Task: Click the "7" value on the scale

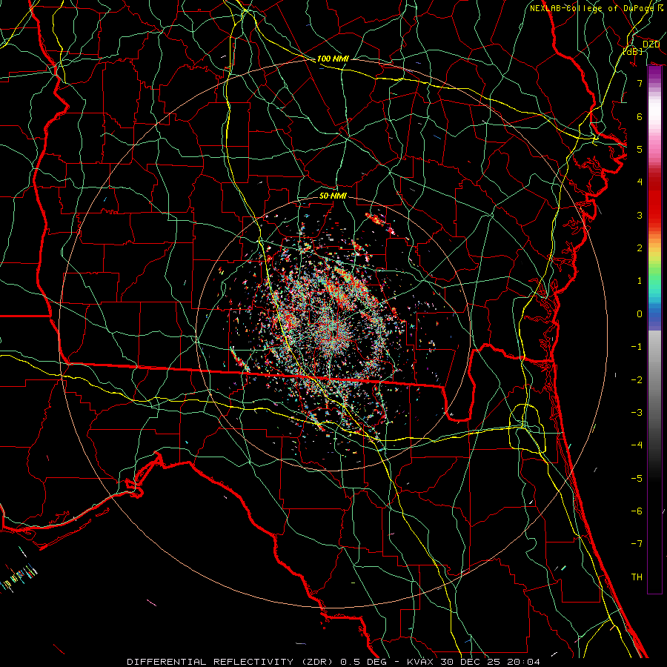Action: 640,83
